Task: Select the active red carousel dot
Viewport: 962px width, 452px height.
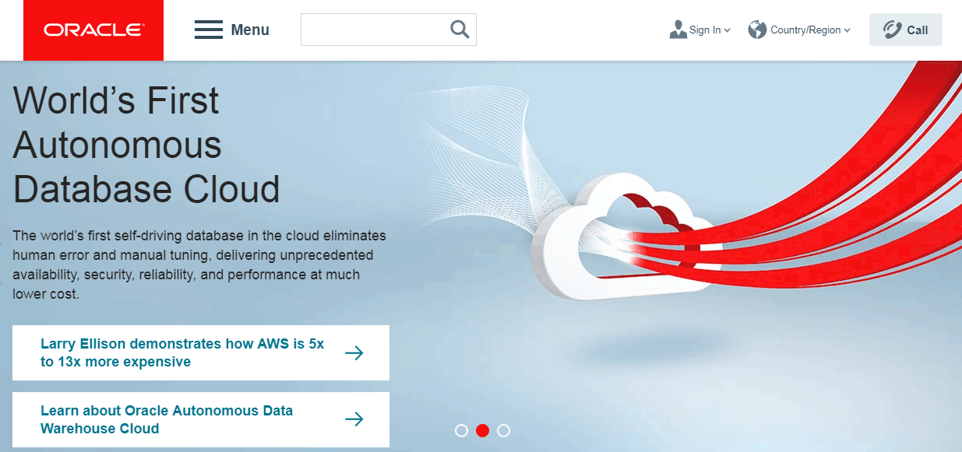Action: (482, 430)
